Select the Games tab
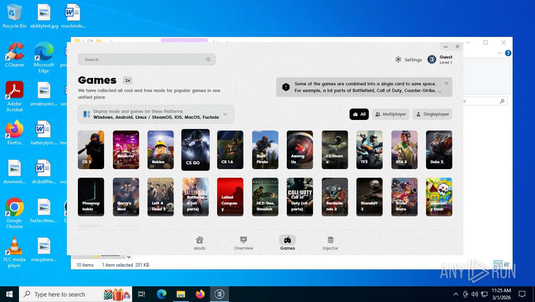The height and width of the screenshot is (302, 535). pyautogui.click(x=288, y=243)
